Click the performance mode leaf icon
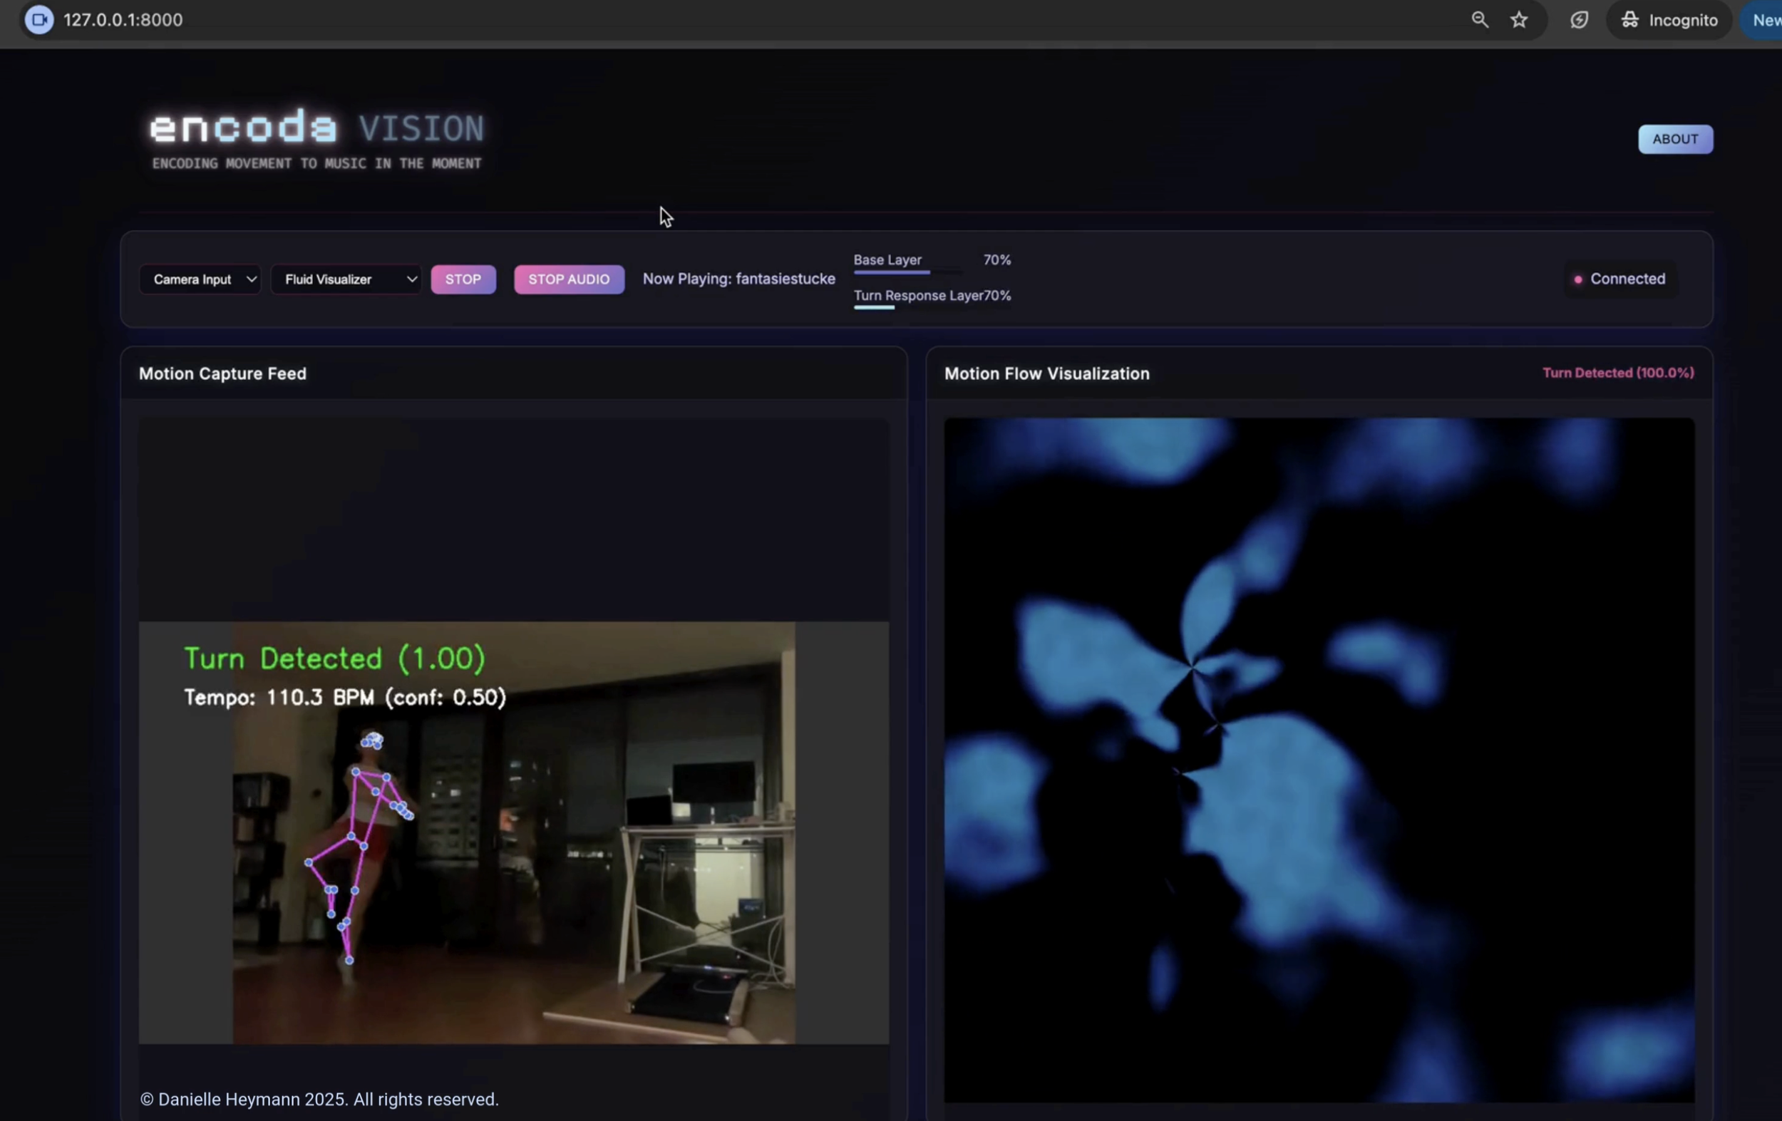 click(x=1580, y=20)
